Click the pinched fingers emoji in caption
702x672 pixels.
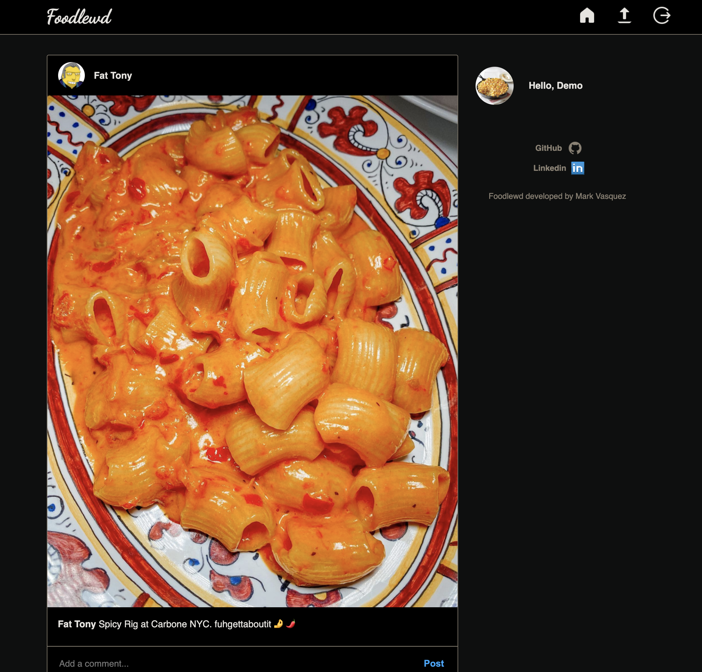(x=278, y=624)
